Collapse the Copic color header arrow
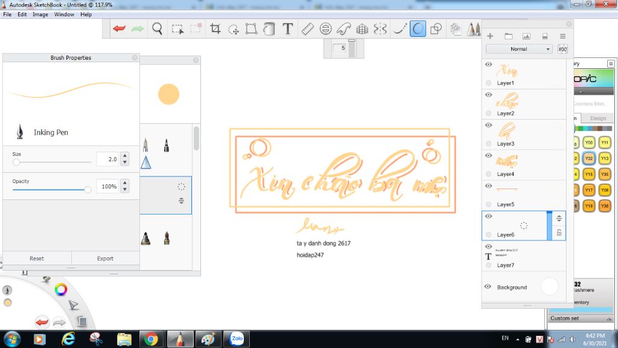 (x=581, y=92)
